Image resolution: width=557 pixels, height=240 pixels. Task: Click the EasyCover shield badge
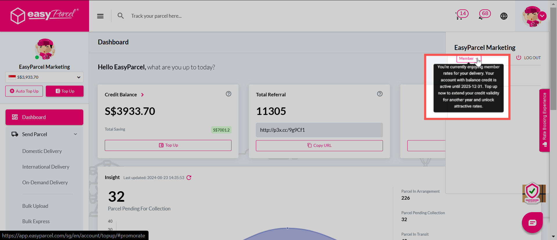tap(533, 193)
